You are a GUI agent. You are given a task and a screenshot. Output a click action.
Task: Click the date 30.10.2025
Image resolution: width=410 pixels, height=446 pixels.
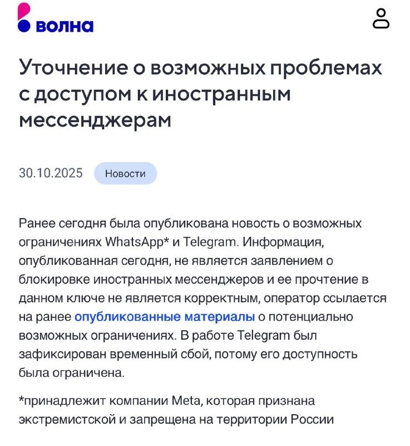[x=51, y=173]
